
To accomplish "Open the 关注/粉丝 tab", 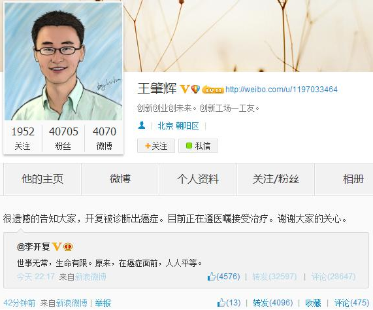I will (276, 179).
